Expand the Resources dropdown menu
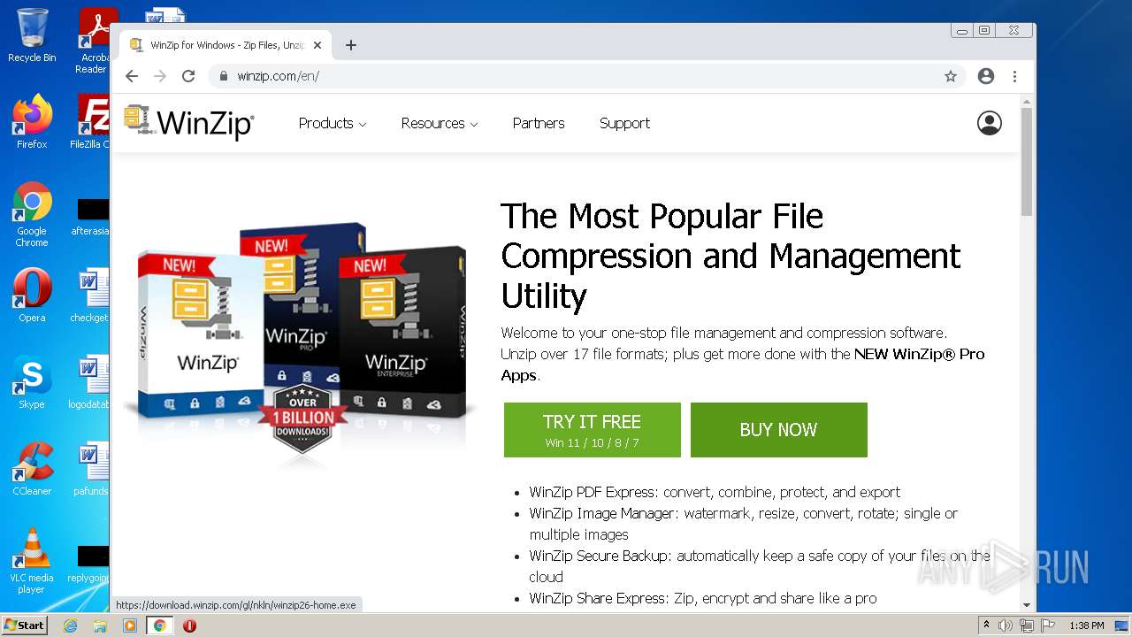 (x=440, y=123)
